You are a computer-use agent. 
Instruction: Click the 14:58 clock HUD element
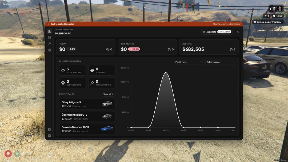(278, 16)
